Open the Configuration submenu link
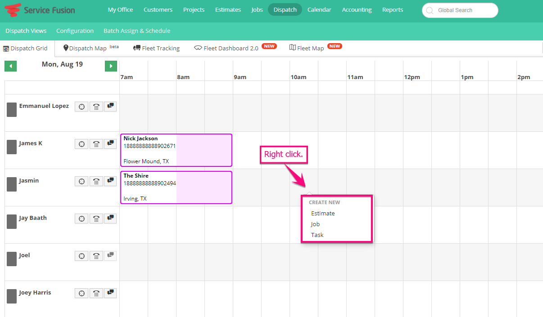The image size is (543, 317). click(75, 31)
